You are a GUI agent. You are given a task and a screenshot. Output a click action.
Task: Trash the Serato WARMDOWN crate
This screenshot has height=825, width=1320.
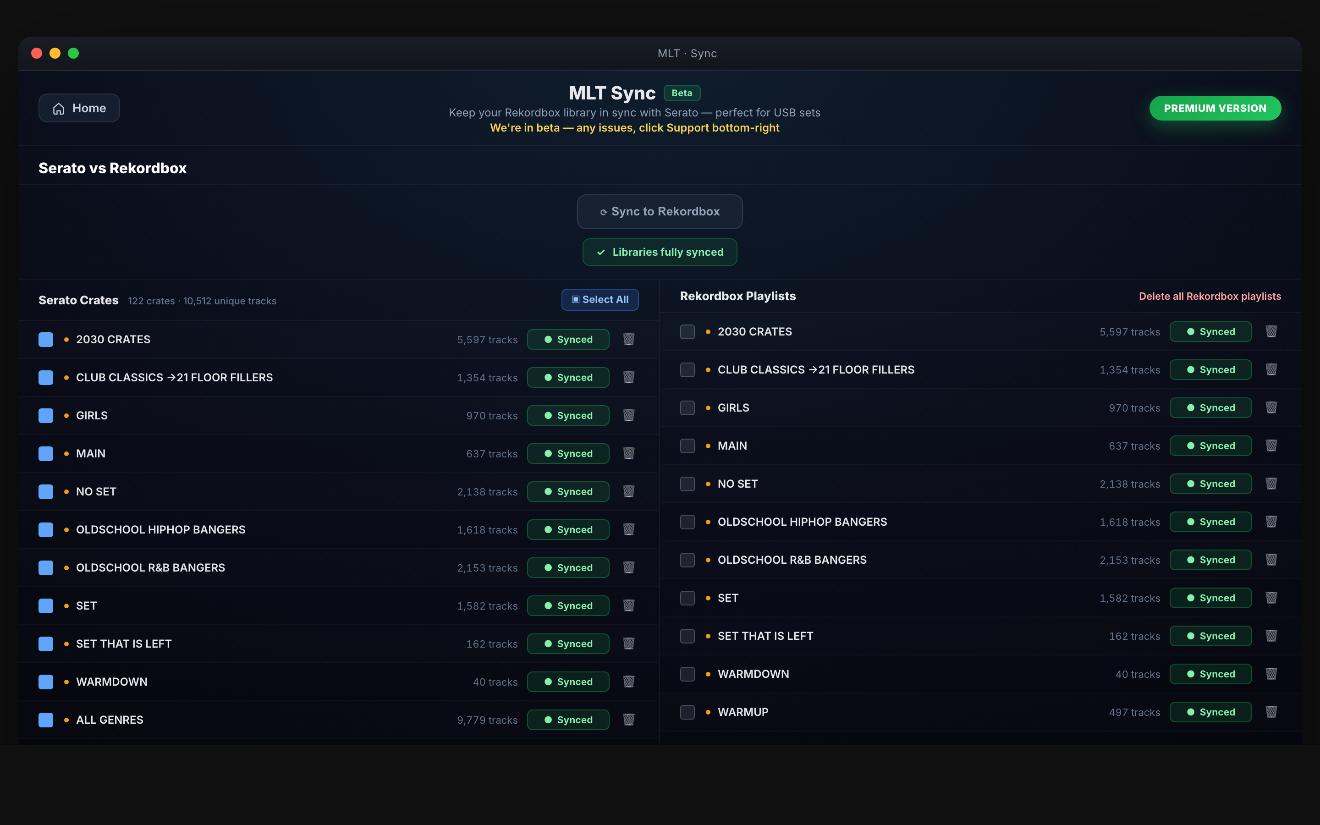click(628, 682)
